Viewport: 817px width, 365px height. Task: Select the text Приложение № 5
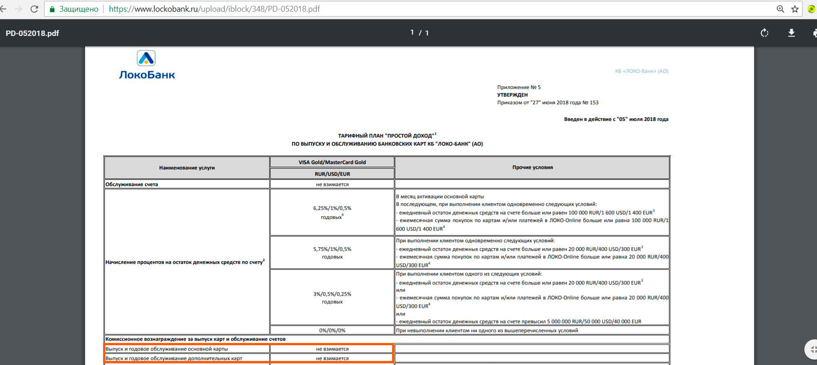pyautogui.click(x=519, y=87)
